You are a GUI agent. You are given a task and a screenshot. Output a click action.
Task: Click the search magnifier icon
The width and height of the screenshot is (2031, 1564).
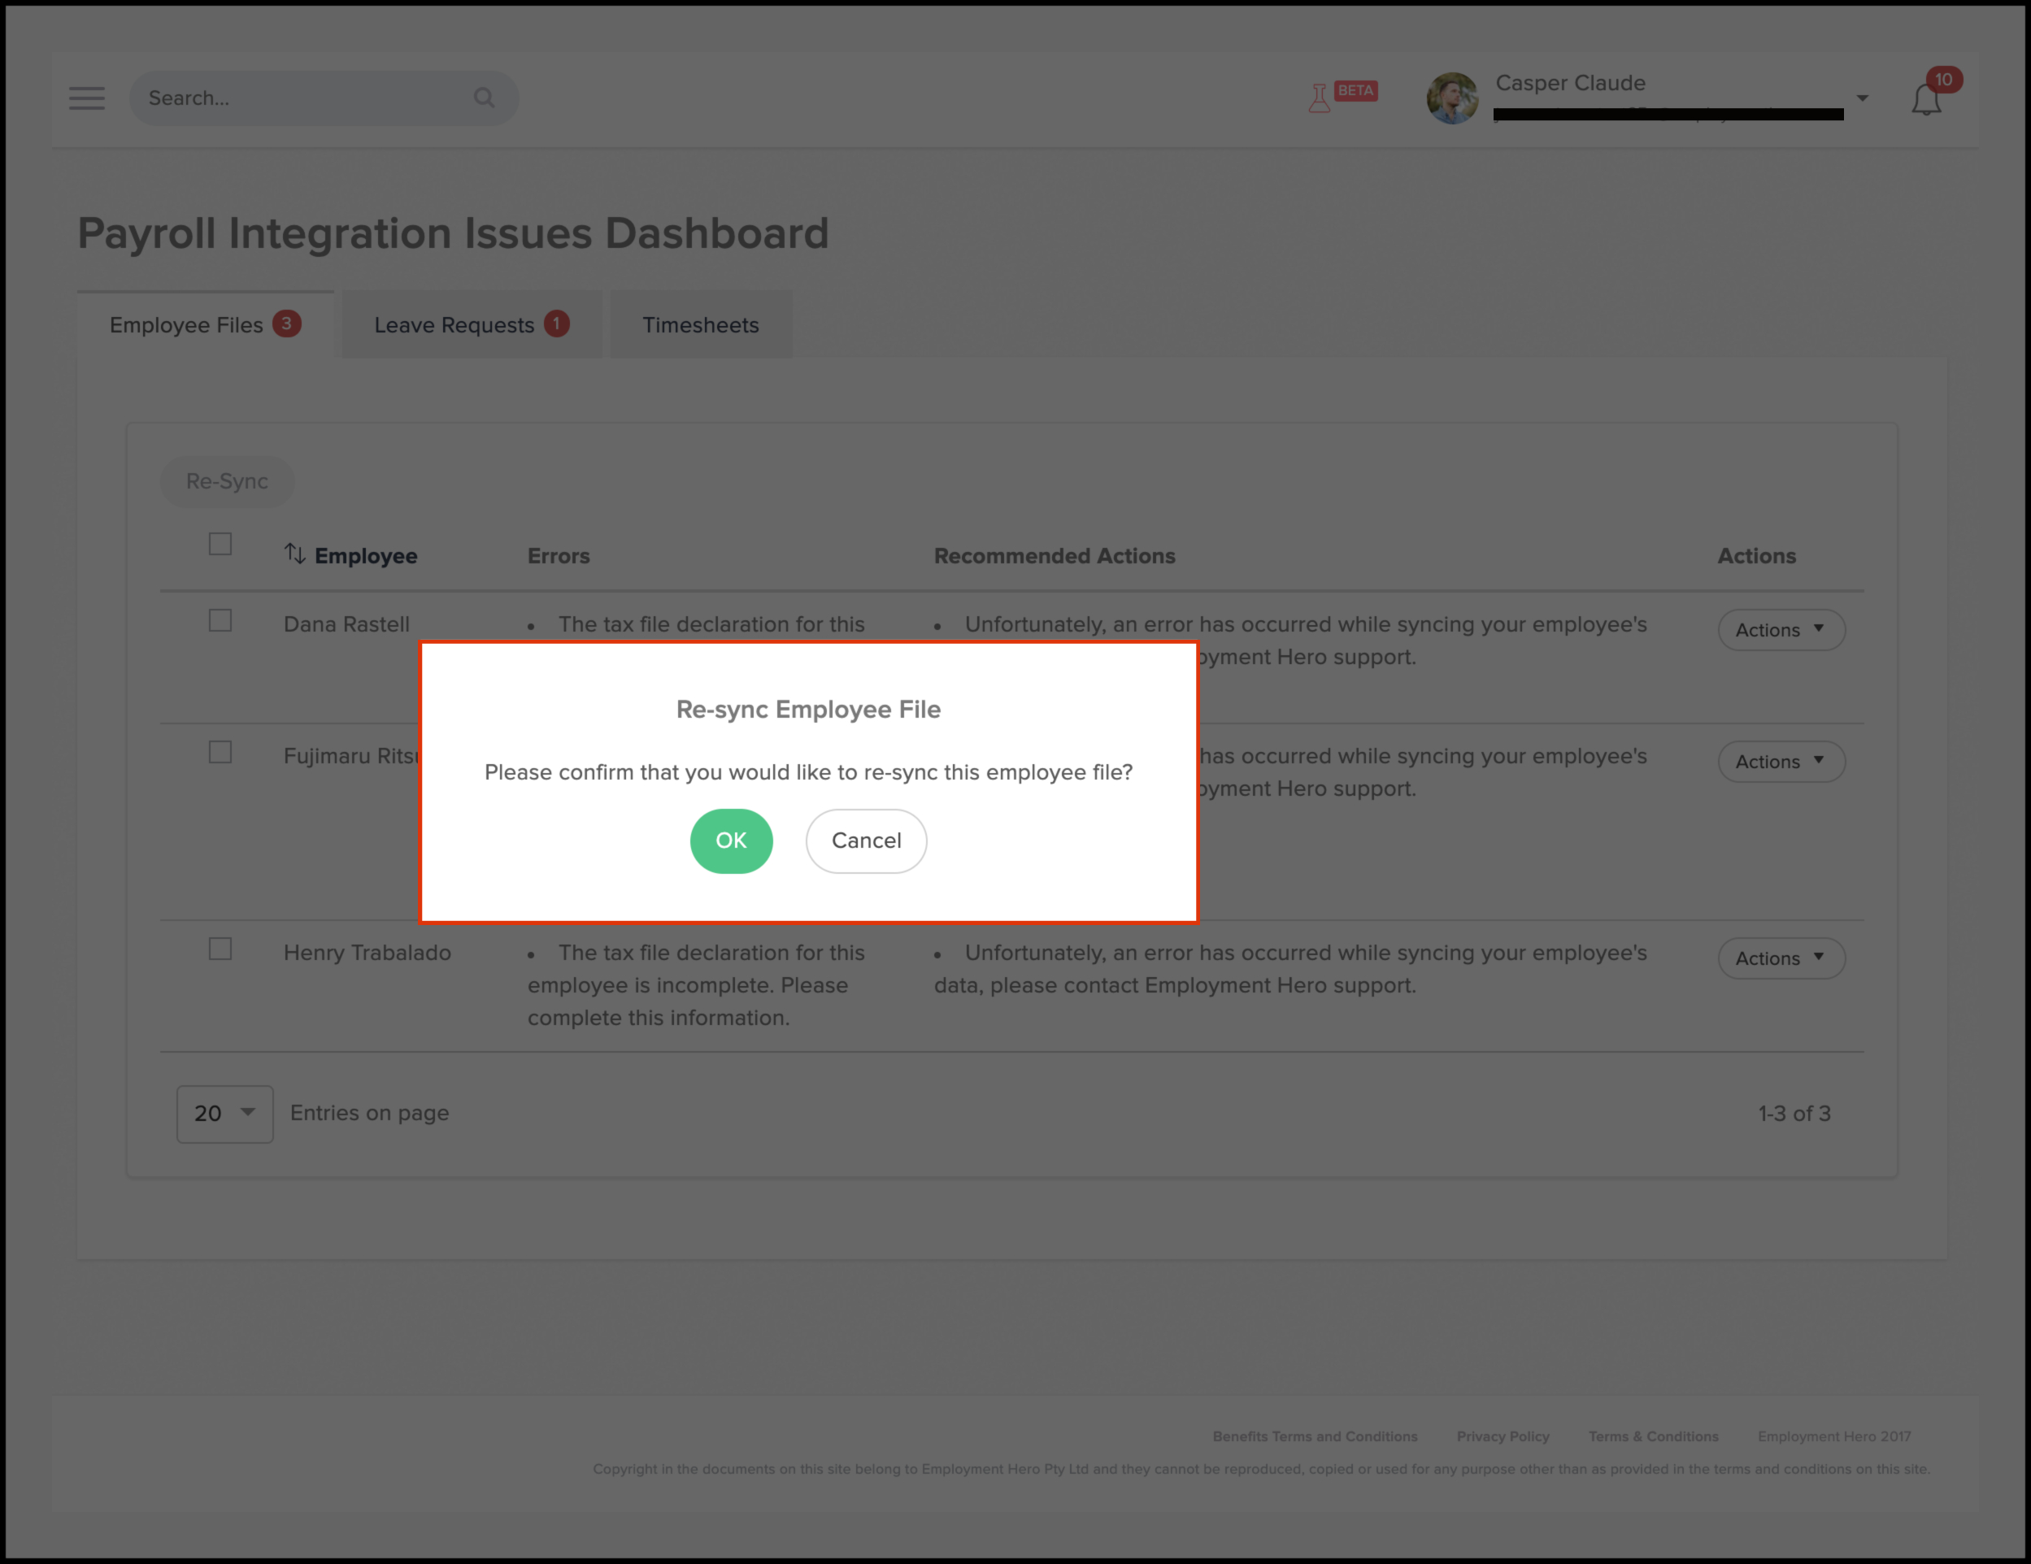click(484, 98)
